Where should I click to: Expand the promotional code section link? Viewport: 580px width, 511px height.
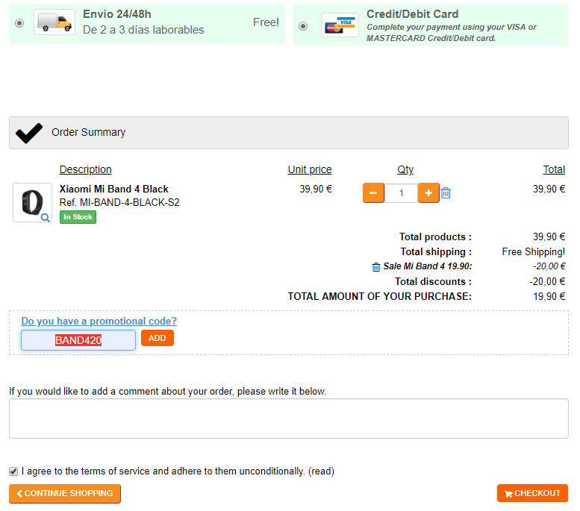99,322
